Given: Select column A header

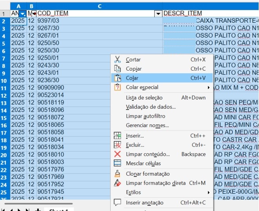Looking at the screenshot, I should click(x=18, y=6).
